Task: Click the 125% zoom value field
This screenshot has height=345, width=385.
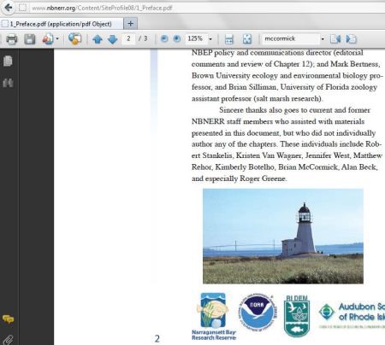Action: click(196, 38)
